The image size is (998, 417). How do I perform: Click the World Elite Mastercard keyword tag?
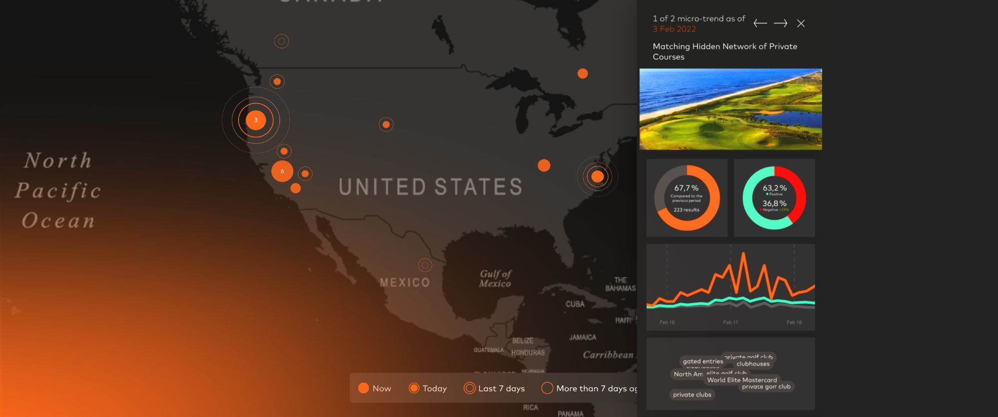(x=742, y=380)
